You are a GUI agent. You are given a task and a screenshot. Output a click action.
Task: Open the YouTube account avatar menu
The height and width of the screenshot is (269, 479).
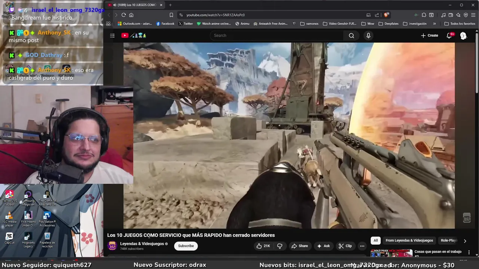[x=463, y=35]
